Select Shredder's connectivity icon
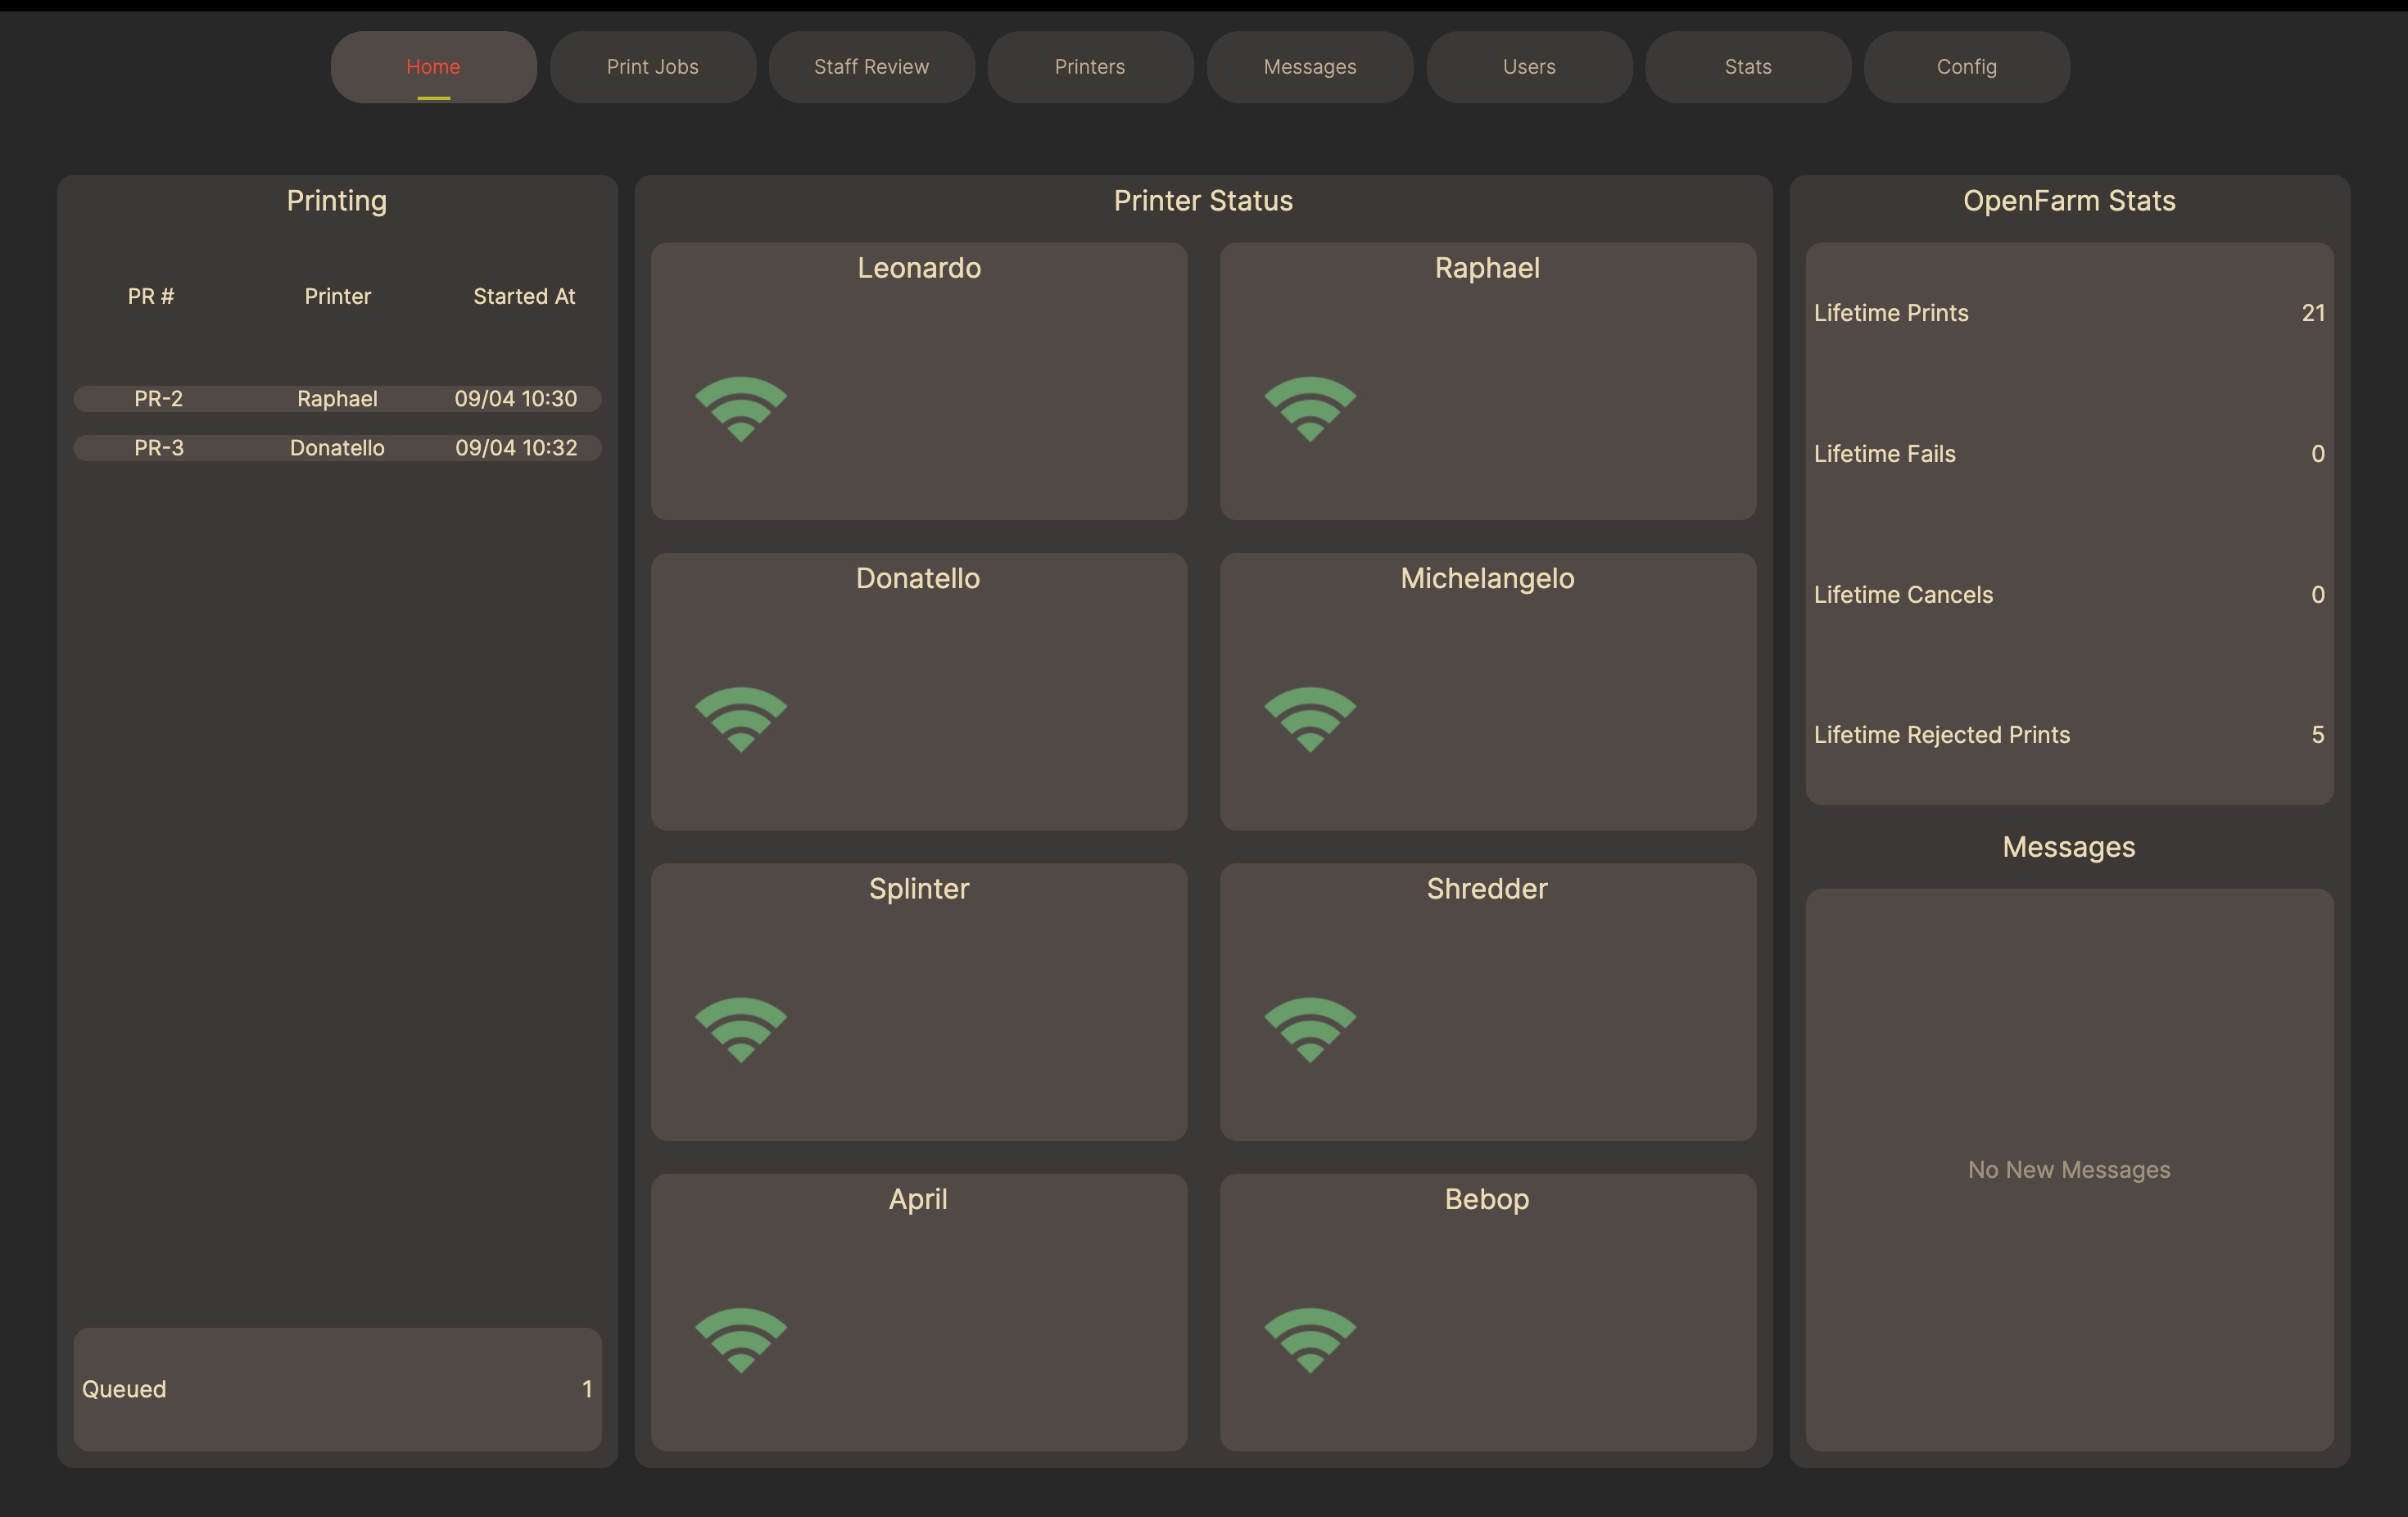The width and height of the screenshot is (2408, 1517). (x=1309, y=1029)
